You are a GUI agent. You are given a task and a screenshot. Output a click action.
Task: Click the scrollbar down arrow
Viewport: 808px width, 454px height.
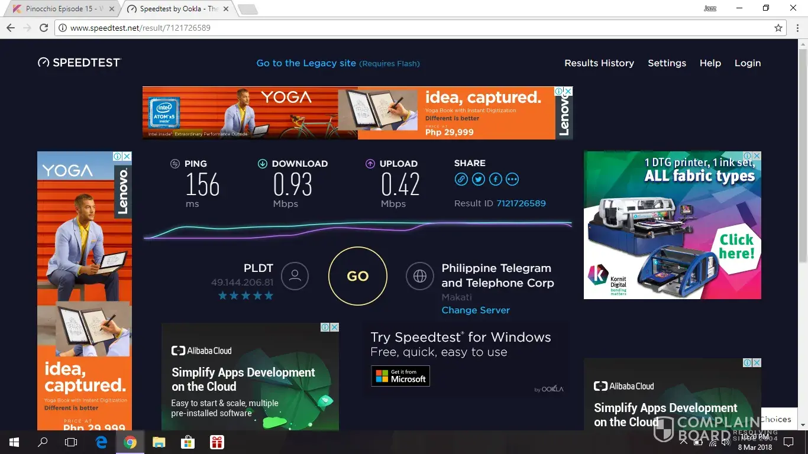point(803,425)
